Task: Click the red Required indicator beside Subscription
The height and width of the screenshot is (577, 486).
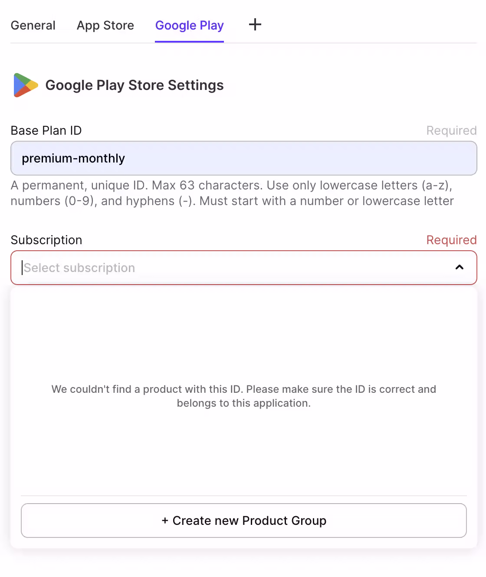Action: pyautogui.click(x=451, y=240)
